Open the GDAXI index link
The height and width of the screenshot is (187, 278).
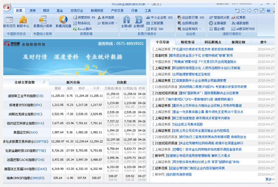pos(41,169)
